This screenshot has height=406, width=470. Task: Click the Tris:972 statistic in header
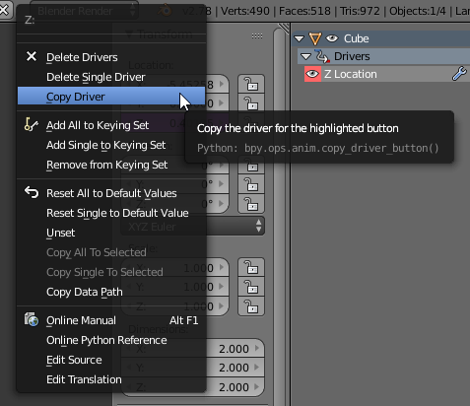pos(360,11)
